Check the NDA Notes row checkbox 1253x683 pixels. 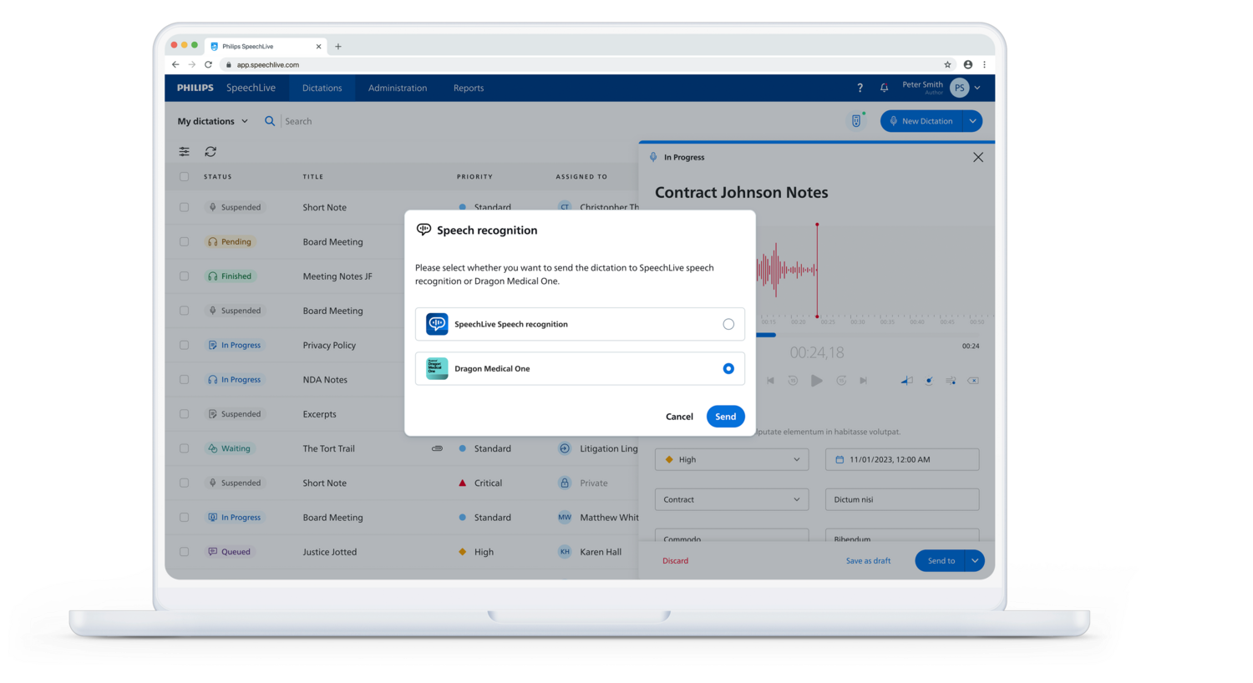pos(184,379)
